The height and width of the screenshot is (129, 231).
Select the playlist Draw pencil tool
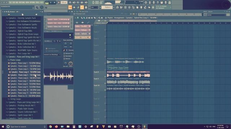click(x=82, y=18)
